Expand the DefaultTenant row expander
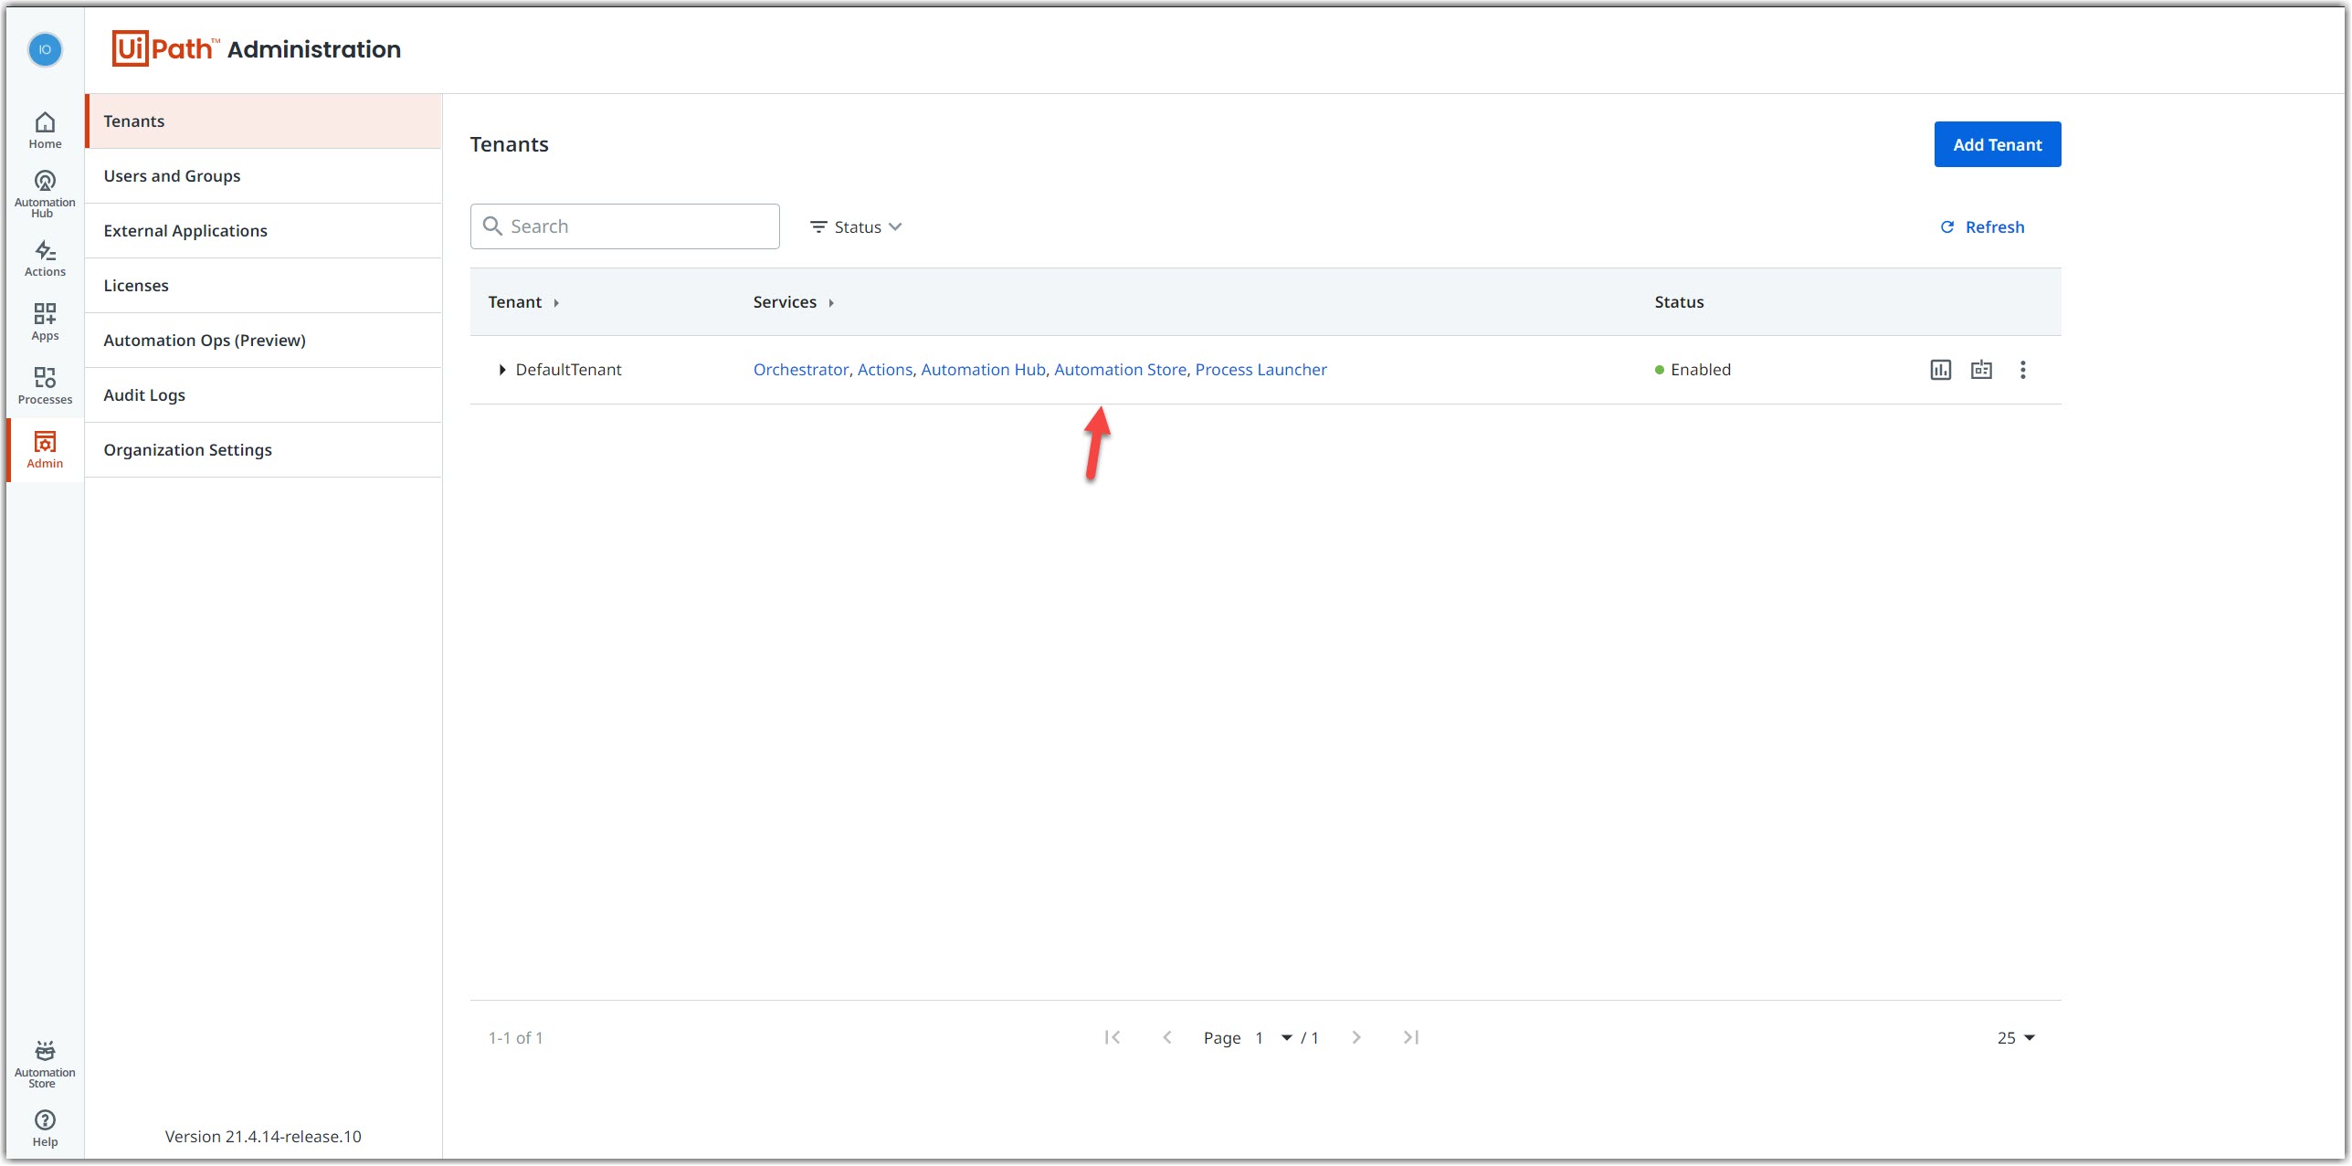This screenshot has width=2352, height=1166. point(501,369)
